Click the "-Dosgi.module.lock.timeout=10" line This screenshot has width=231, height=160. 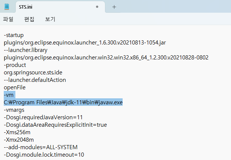(44, 155)
